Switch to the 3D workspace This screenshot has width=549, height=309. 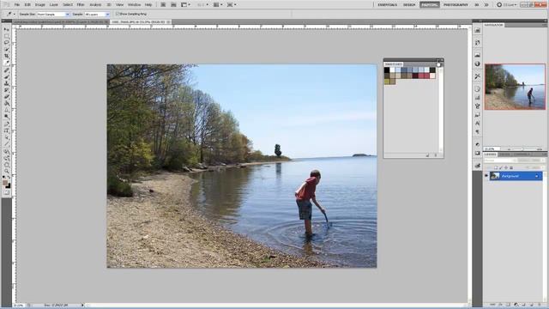477,5
